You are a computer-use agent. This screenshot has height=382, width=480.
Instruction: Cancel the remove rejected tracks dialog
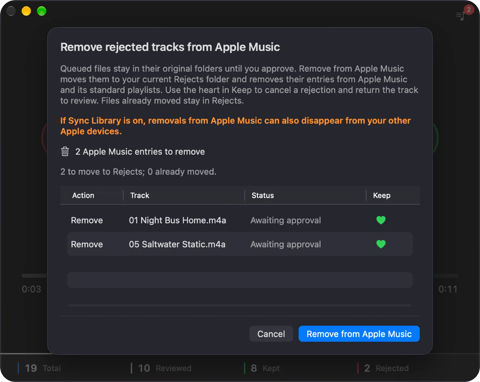coord(271,334)
